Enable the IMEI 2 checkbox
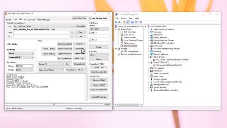Viewport: 227px width, 128px height. point(90,39)
